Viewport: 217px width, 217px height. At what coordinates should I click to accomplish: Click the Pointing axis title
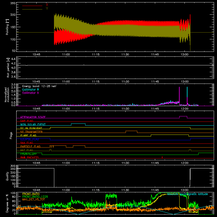pyautogui.click(x=7, y=27)
